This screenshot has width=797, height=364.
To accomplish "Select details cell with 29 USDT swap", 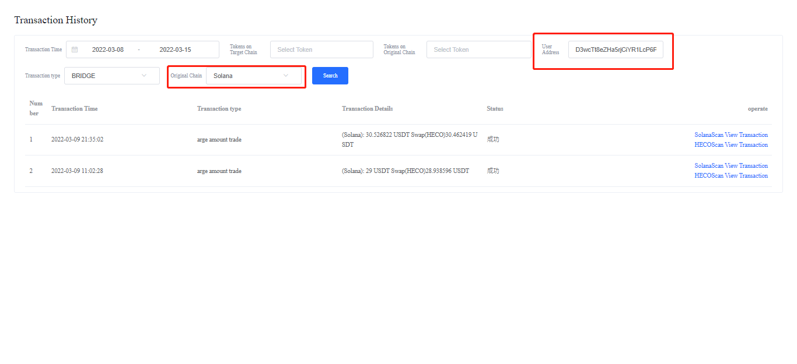I will [406, 171].
